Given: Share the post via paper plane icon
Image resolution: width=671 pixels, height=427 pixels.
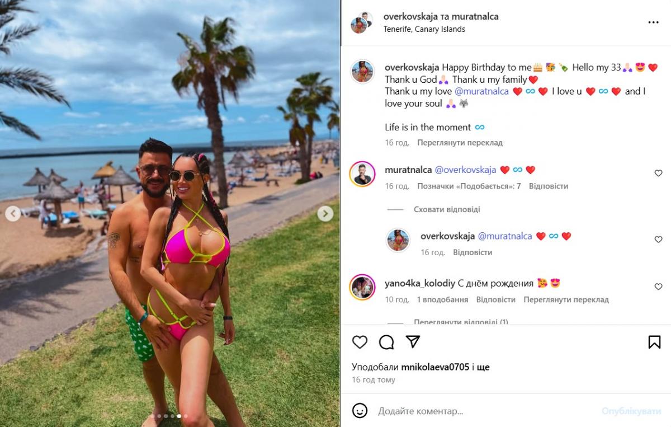Looking at the screenshot, I should tap(413, 341).
